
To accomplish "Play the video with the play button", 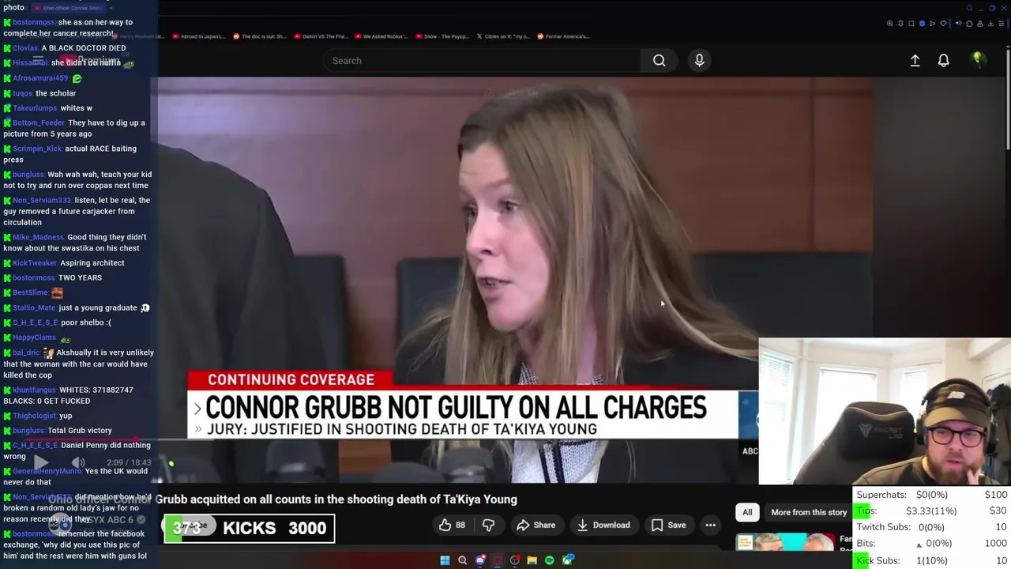I will [x=41, y=462].
